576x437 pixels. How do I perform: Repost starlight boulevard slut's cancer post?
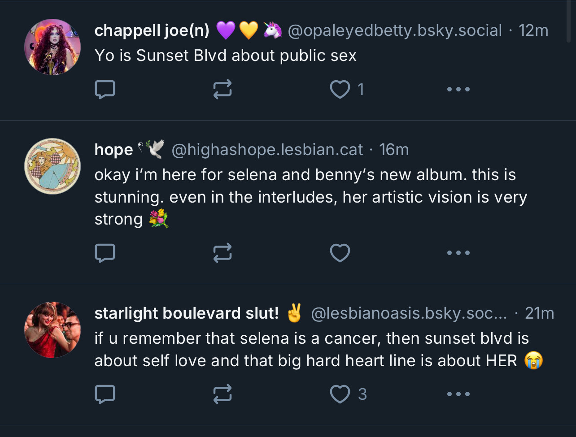[223, 394]
